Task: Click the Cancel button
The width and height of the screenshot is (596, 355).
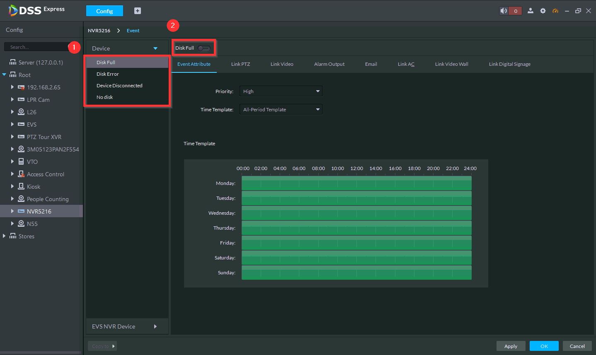Action: click(577, 346)
